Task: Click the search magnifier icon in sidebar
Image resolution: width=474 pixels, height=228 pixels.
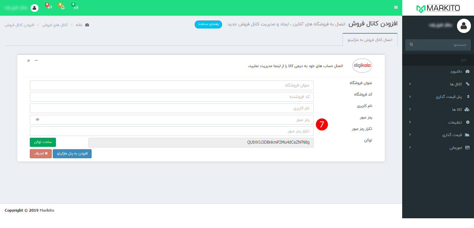Action: tap(412, 45)
